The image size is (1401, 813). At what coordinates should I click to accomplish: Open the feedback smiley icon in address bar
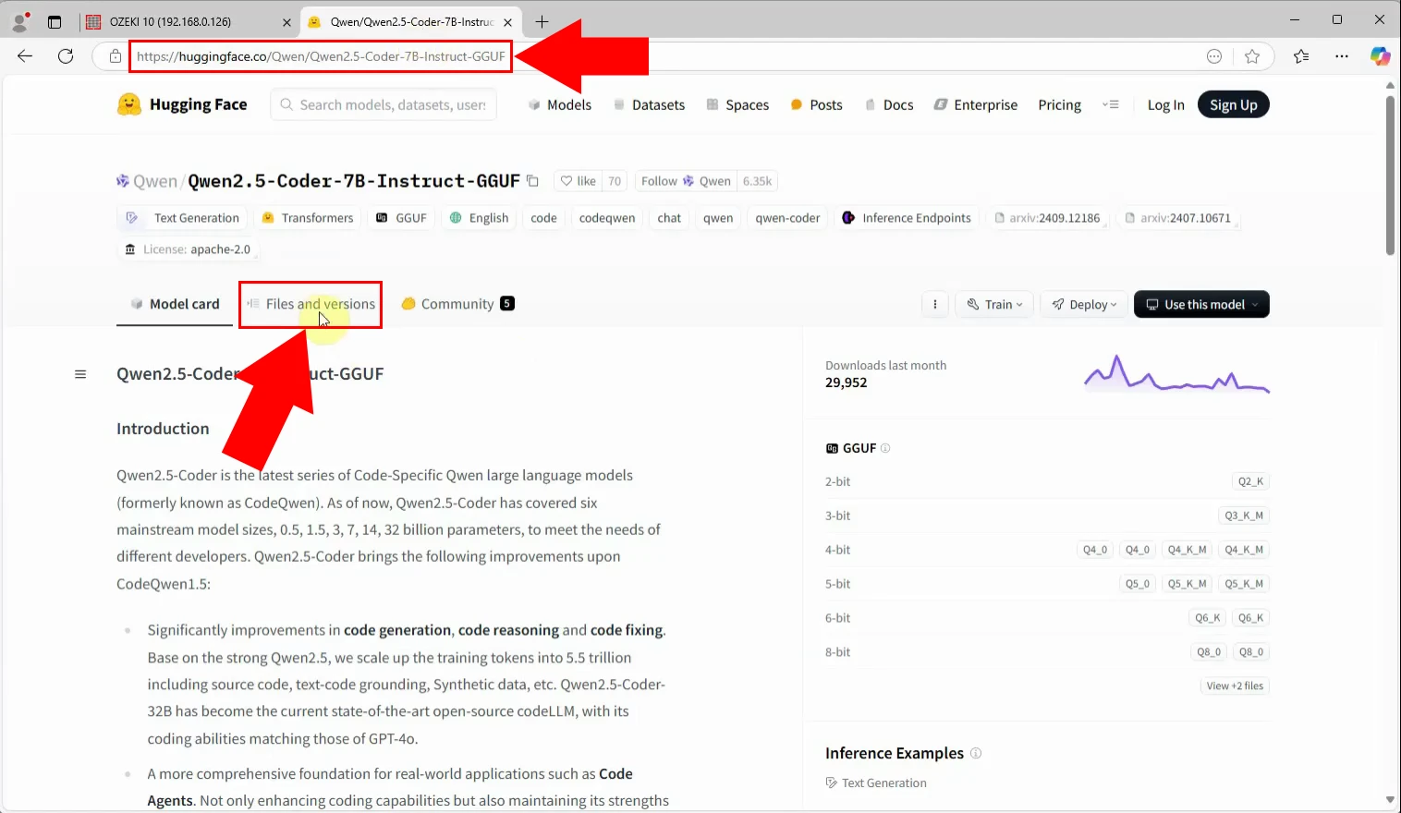1214,56
